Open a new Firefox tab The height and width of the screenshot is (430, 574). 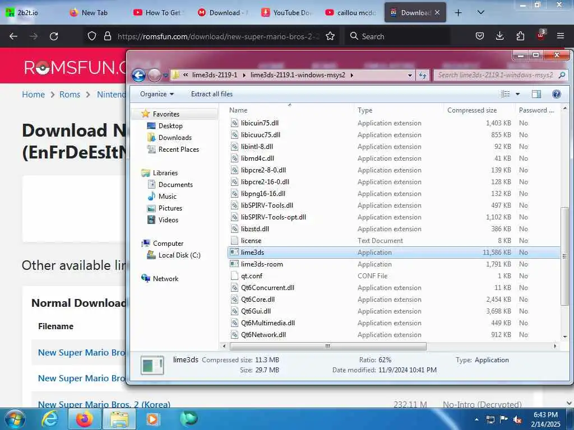tap(458, 13)
